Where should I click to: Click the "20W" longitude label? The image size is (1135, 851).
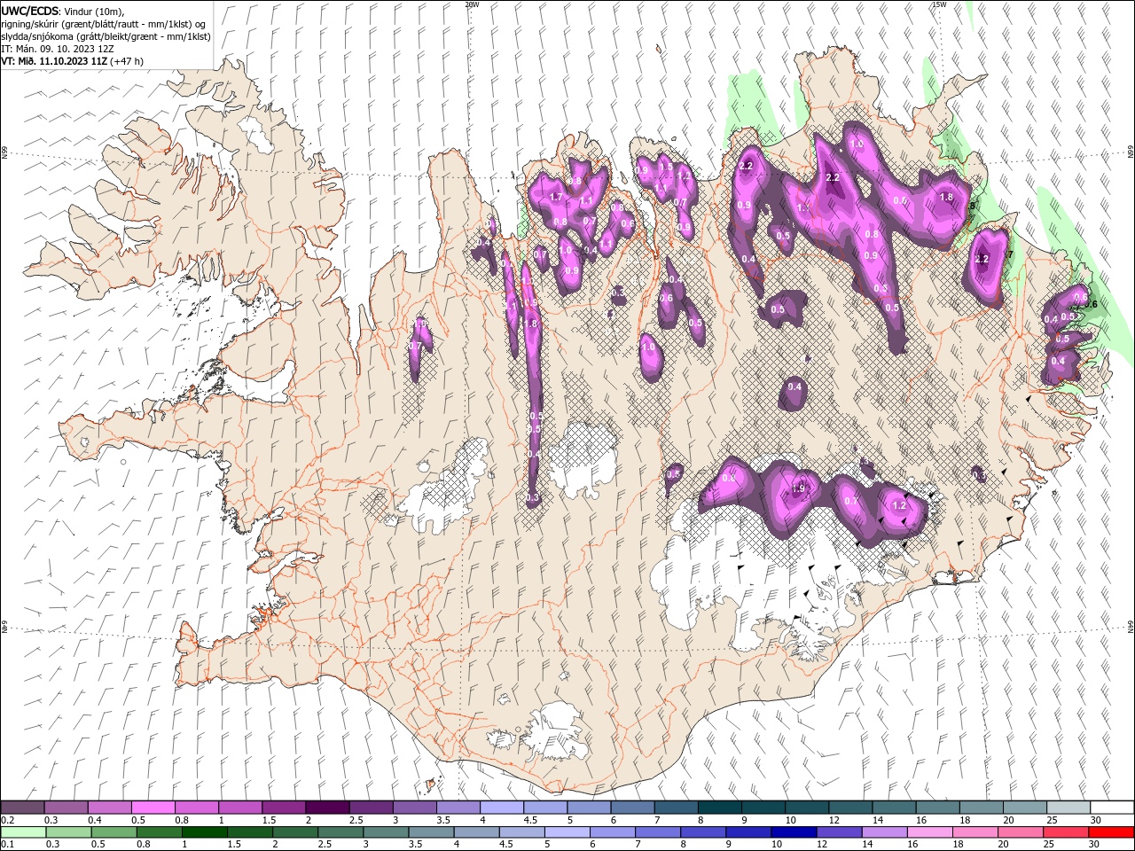[472, 4]
